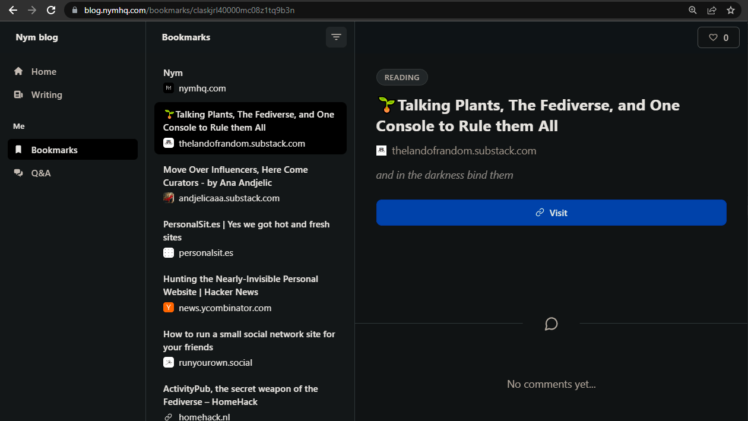Open thelandofrandom.substack.com link in detail pane
The image size is (748, 421).
tap(464, 151)
